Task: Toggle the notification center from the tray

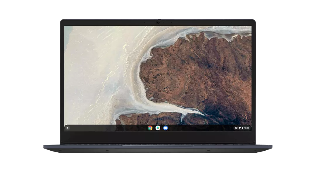Action: click(x=236, y=128)
